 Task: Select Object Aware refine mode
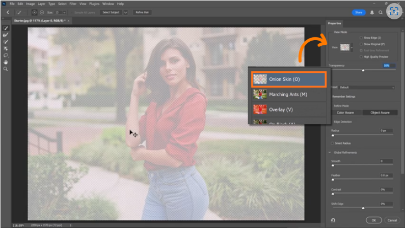(x=380, y=112)
